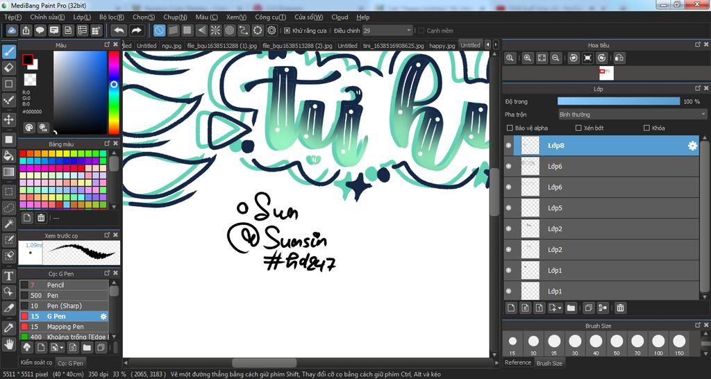Toggle the Khử răng cưa checkbox
The image size is (711, 379).
coord(287,31)
